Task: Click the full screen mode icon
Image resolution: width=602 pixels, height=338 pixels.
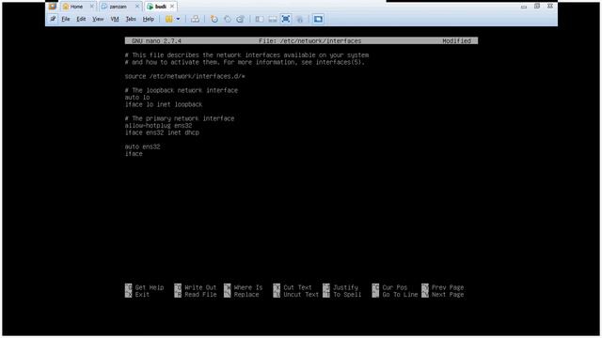Action: [x=286, y=19]
